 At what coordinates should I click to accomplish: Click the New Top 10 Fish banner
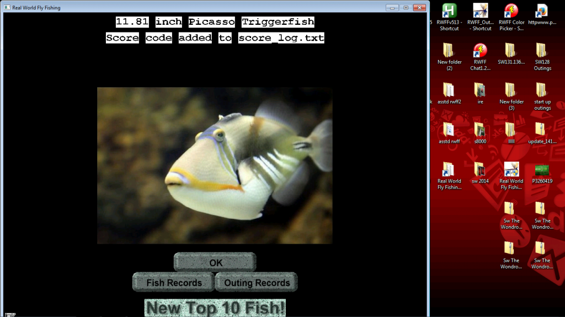tap(215, 308)
